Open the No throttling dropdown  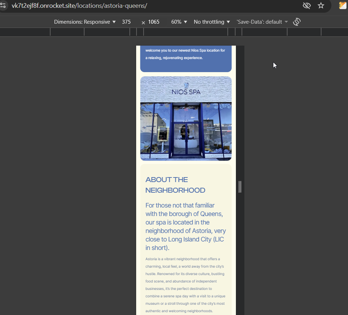click(x=212, y=22)
